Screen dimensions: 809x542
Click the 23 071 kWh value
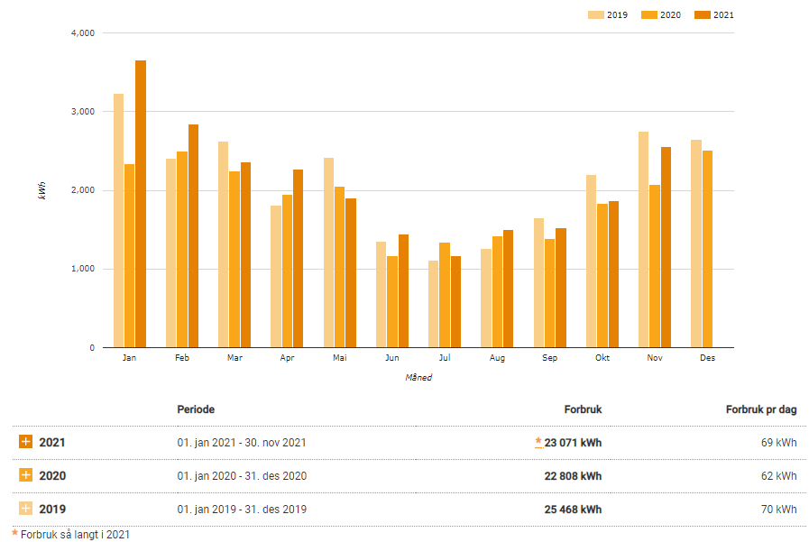click(573, 443)
